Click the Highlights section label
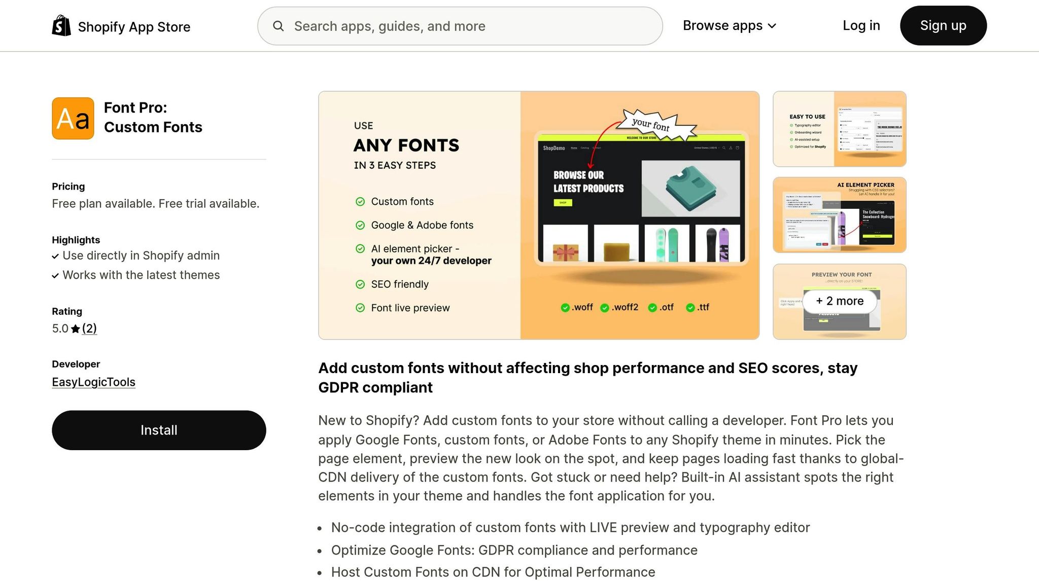The image size is (1039, 584). click(76, 240)
